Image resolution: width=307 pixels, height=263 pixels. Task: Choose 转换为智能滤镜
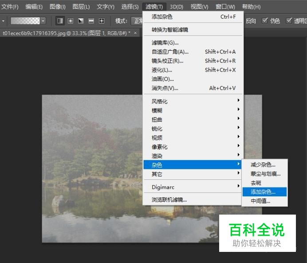pos(193,30)
